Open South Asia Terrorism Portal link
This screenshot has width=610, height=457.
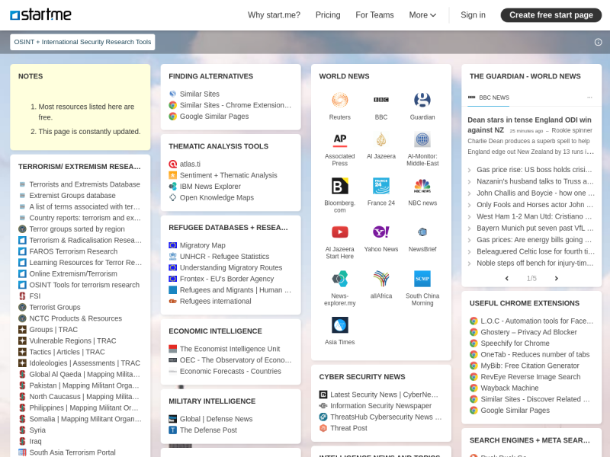click(x=72, y=452)
